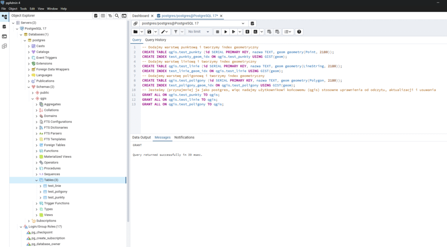447x247 pixels.
Task: Open the Save File toolbar icon
Action: pyautogui.click(x=149, y=32)
